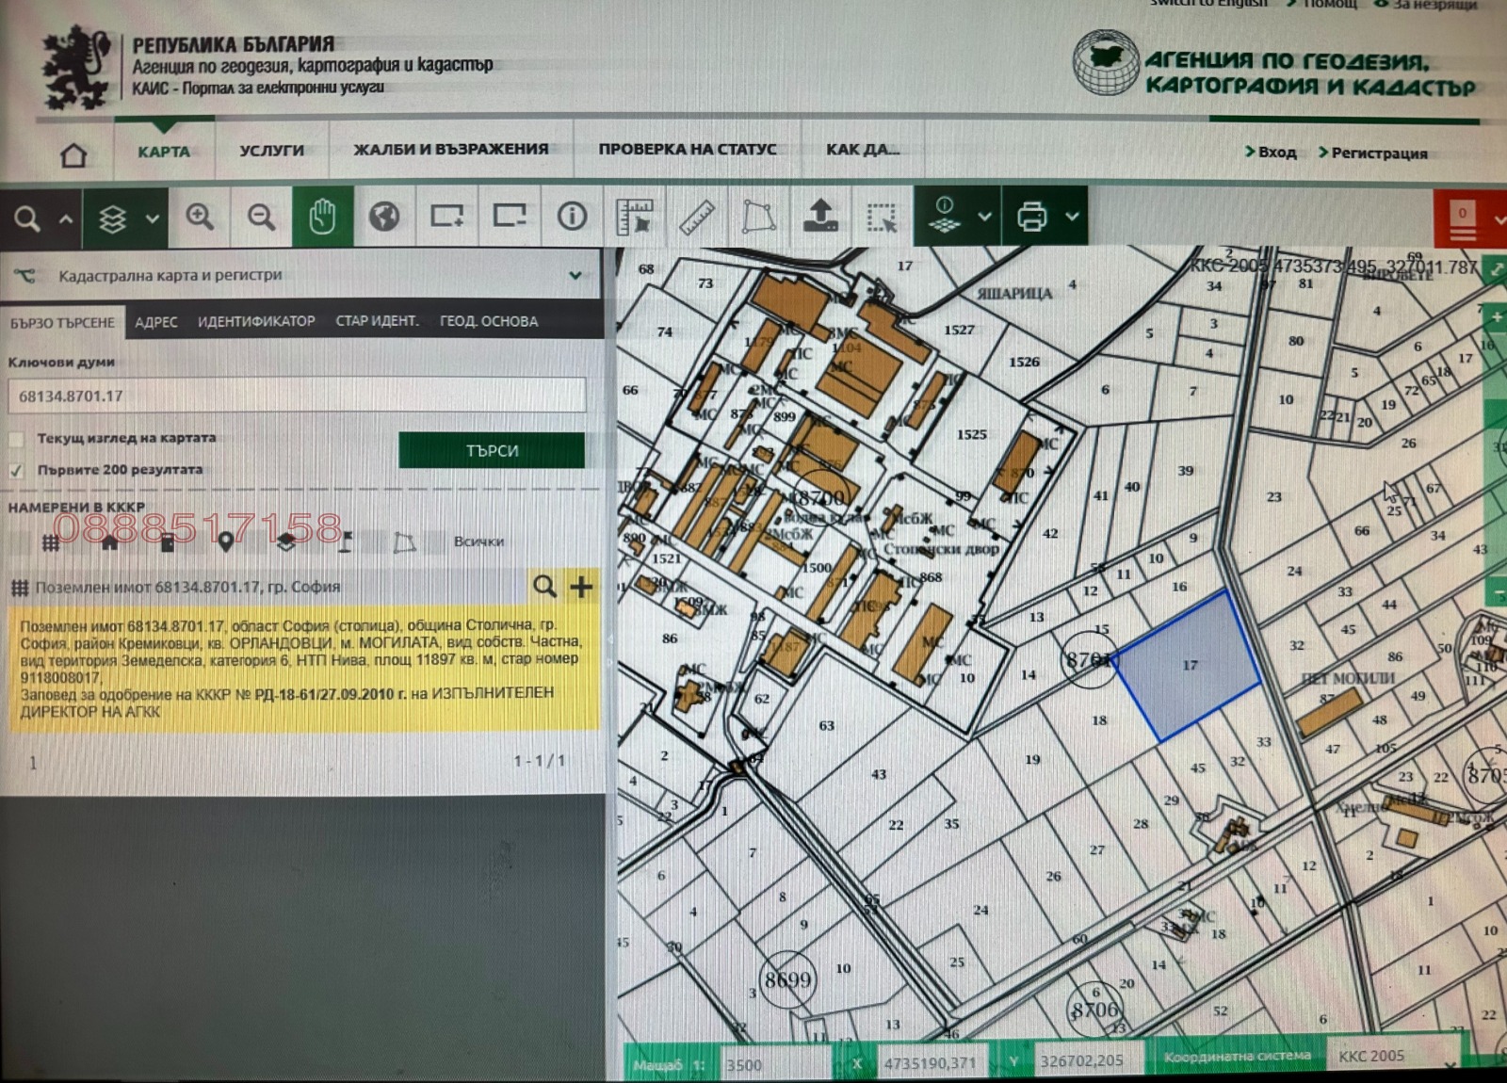Click the keyword search input field
1507x1083 pixels.
point(297,396)
